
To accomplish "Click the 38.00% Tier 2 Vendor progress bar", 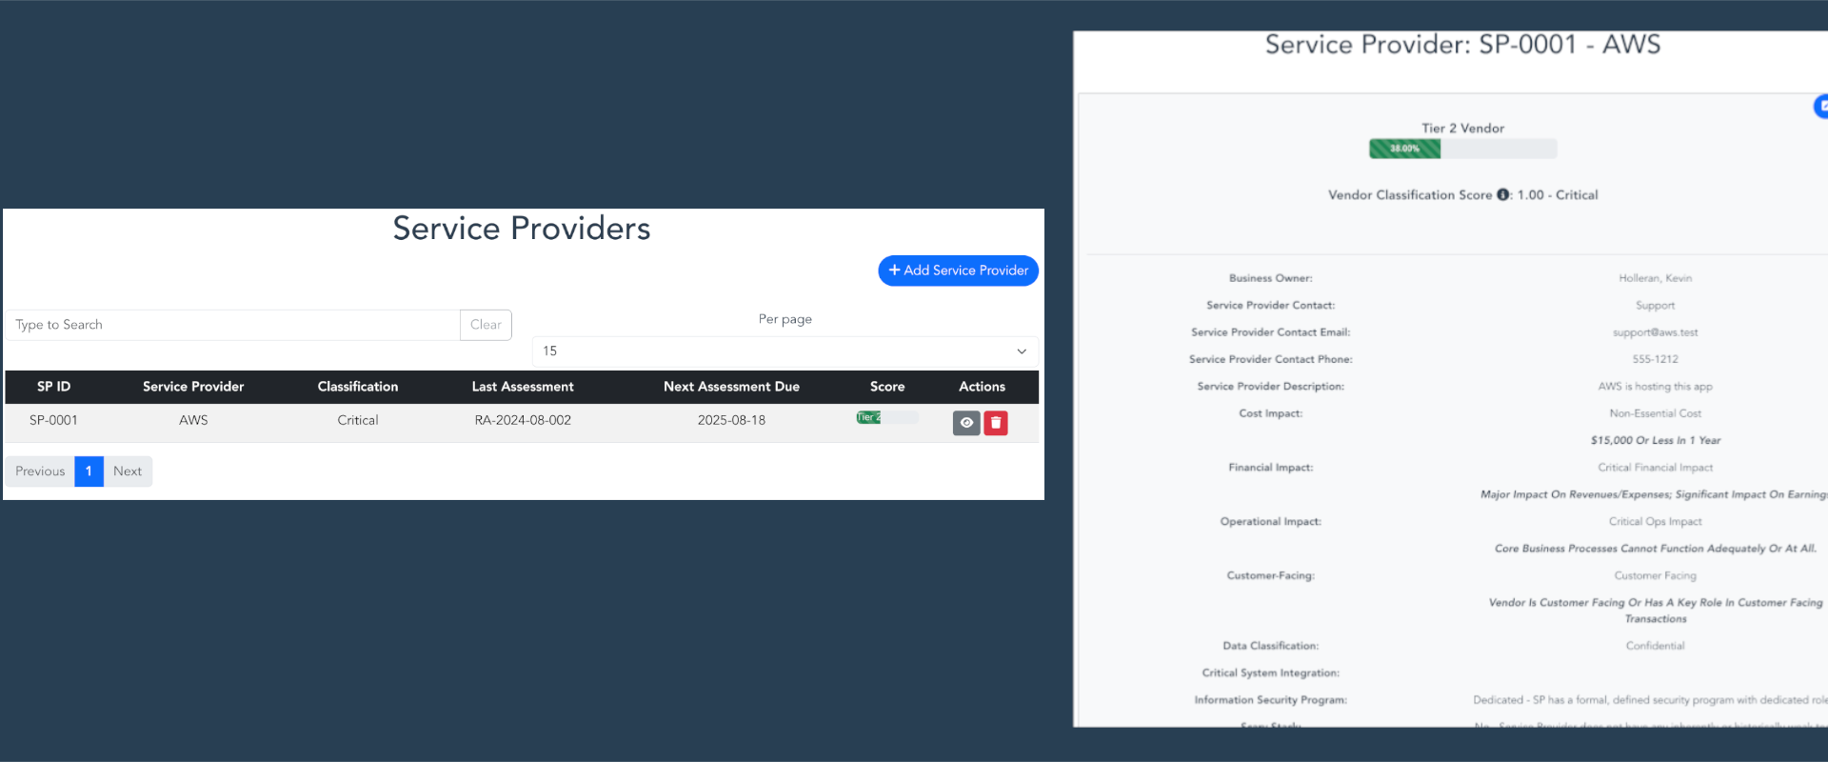I will coord(1462,149).
